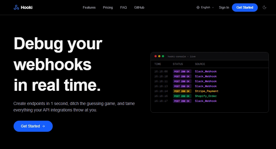Click Slack_Webhook entry at 16:18:17
This screenshot has height=149, width=276.
(x=206, y=101)
